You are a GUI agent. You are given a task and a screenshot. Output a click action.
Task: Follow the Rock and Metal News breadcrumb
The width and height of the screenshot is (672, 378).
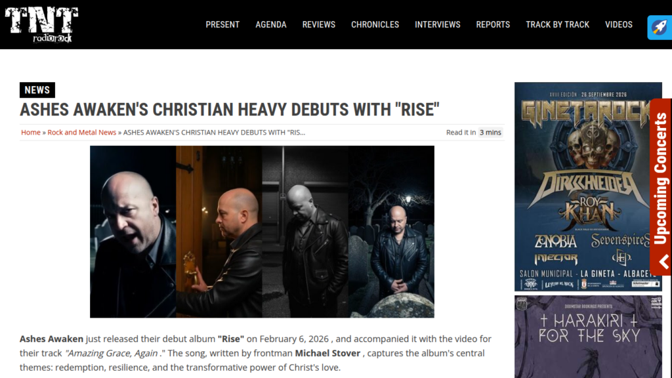(82, 133)
